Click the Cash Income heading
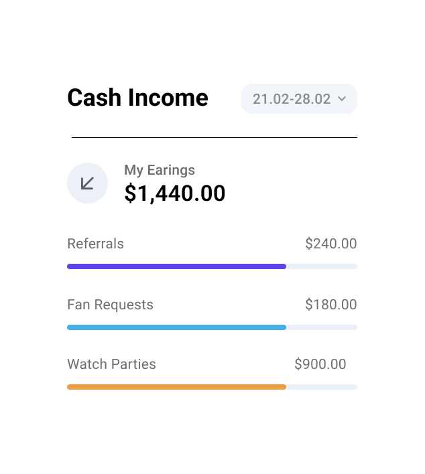The height and width of the screenshot is (474, 425). (137, 98)
